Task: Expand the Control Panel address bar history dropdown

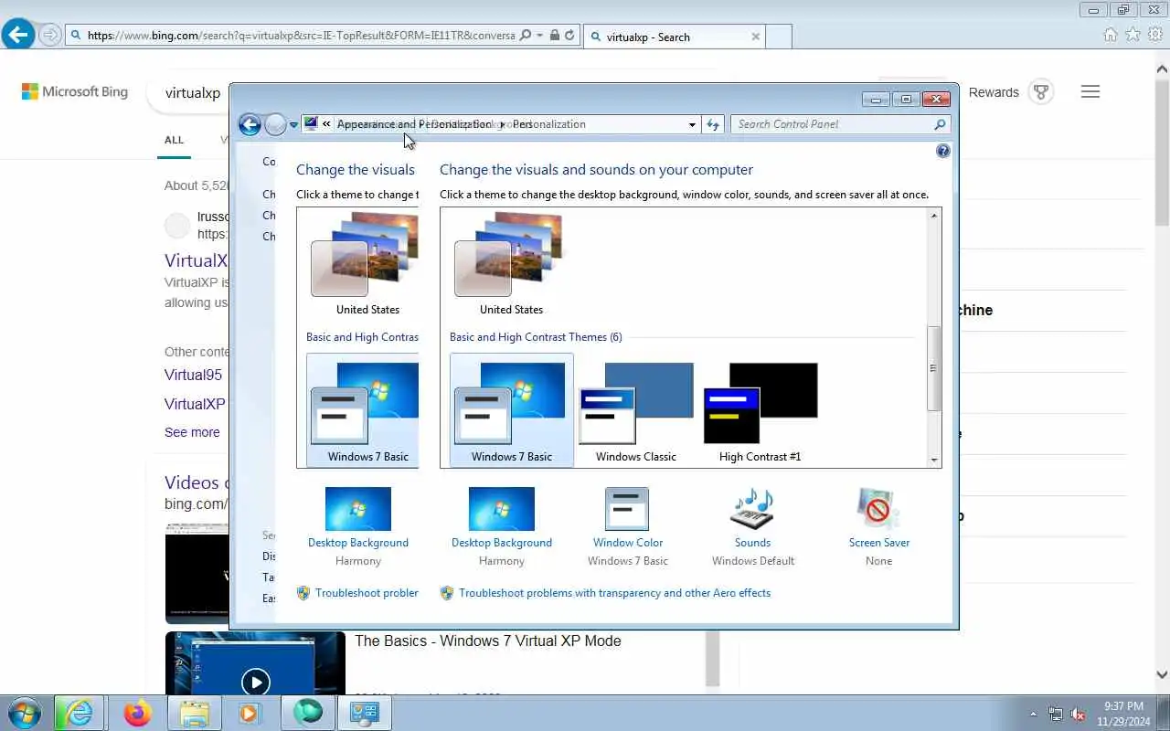Action: coord(692,125)
